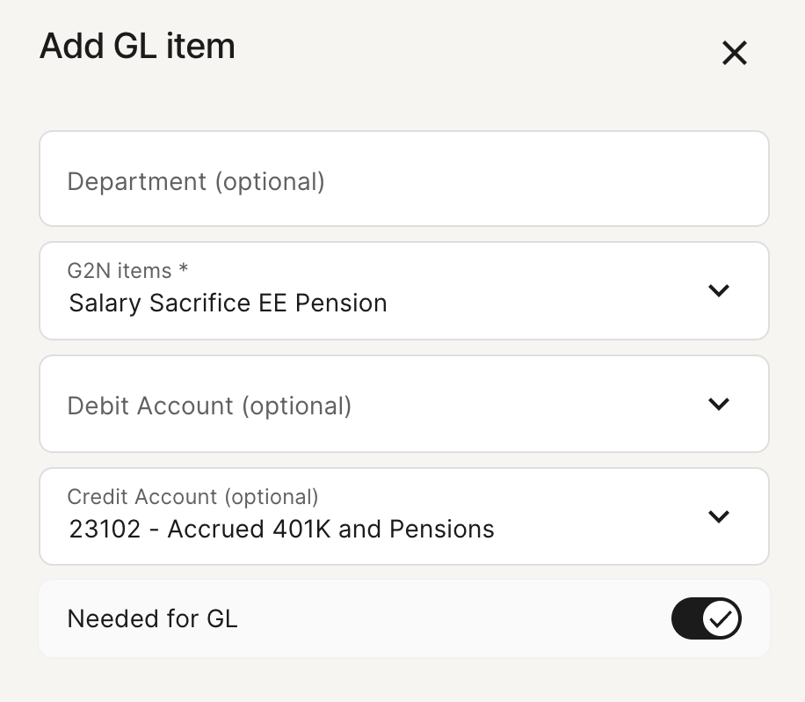
Task: Click the Debit Account (optional) placeholder
Action: pos(209,406)
